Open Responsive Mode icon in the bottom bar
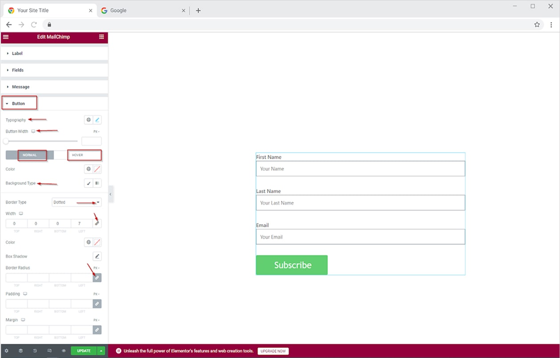The width and height of the screenshot is (560, 358). click(49, 351)
